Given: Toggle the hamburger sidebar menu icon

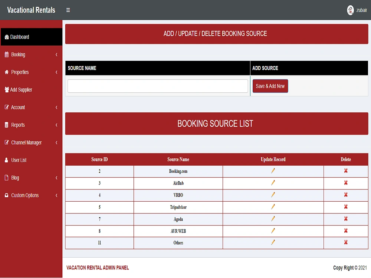Looking at the screenshot, I should click(x=68, y=10).
